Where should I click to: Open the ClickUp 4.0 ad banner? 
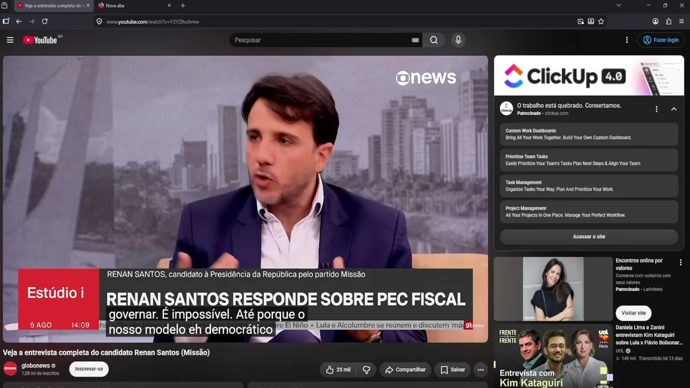pos(589,76)
